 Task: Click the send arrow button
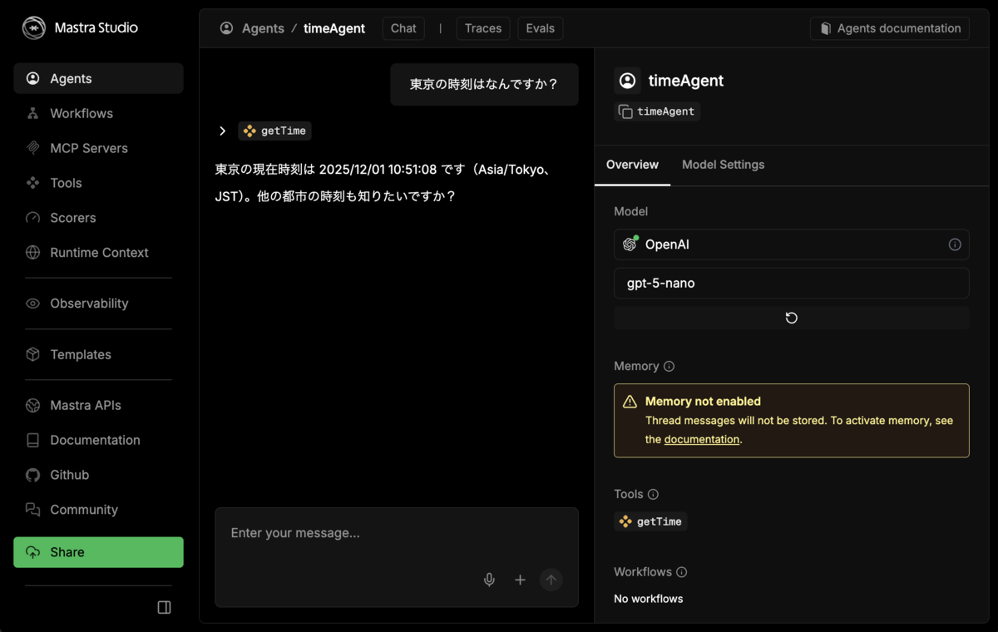pos(551,580)
